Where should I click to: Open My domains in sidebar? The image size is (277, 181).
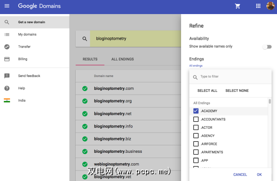click(35, 34)
